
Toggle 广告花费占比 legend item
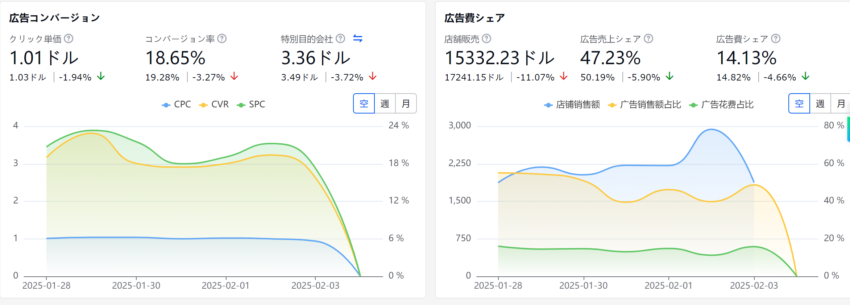click(x=722, y=105)
